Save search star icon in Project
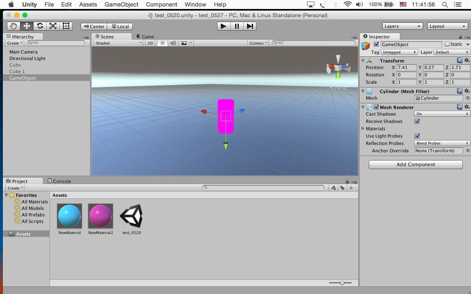This screenshot has height=294, width=471. click(351, 188)
